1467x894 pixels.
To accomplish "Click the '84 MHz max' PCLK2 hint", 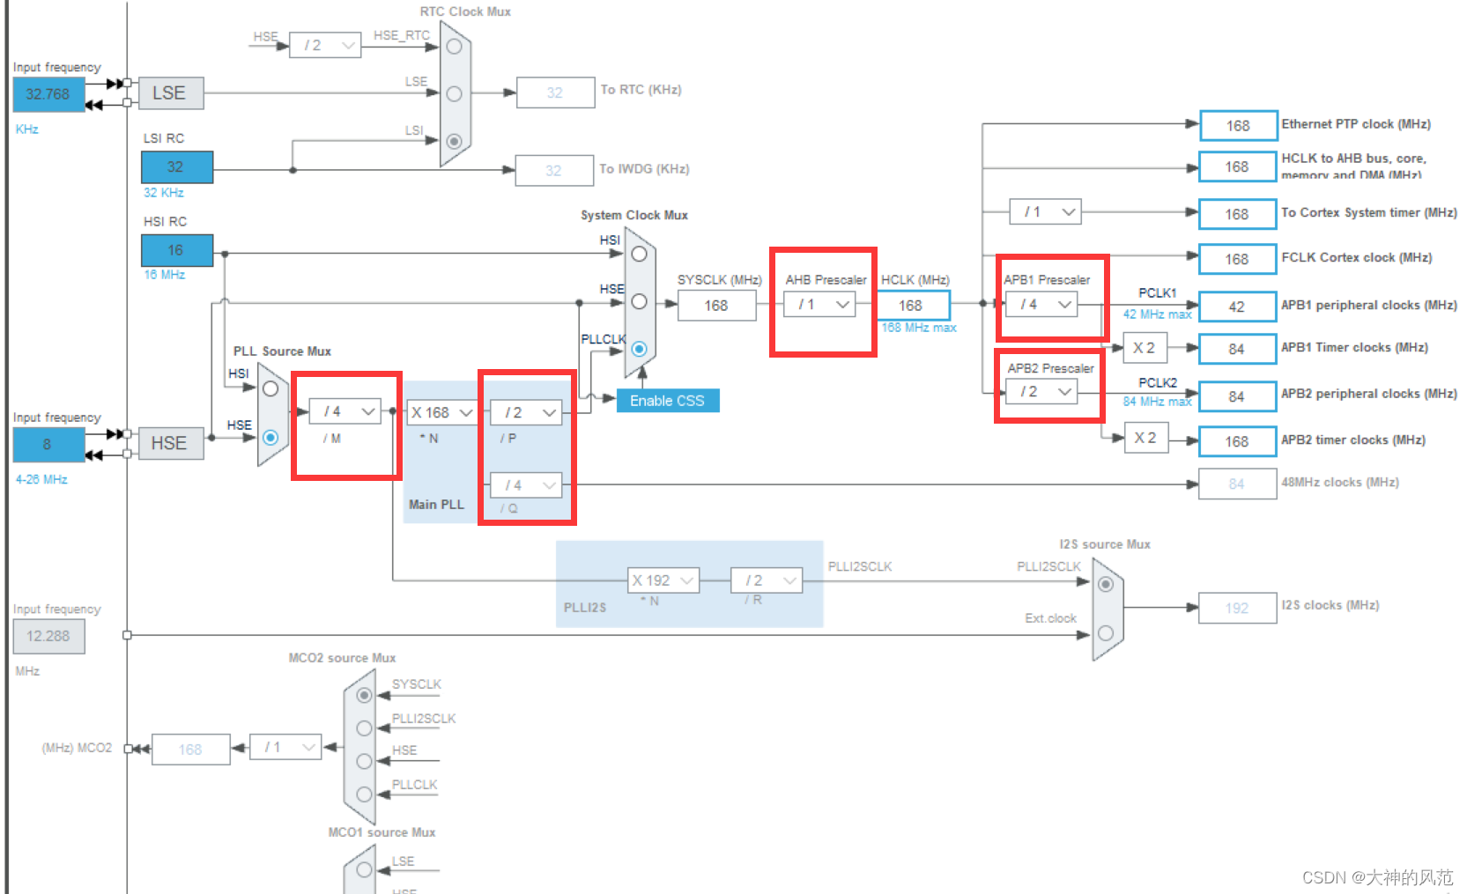I will click(1157, 402).
